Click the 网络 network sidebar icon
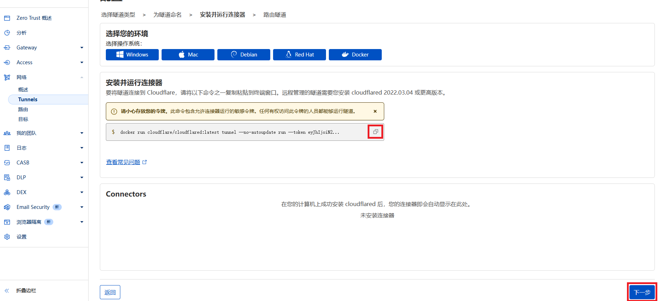658x301 pixels. click(x=7, y=77)
